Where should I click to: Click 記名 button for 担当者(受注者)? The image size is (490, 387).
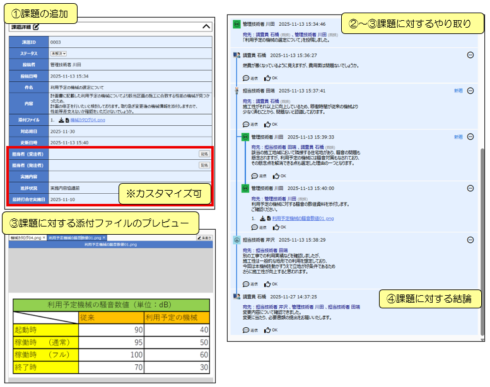click(204, 154)
